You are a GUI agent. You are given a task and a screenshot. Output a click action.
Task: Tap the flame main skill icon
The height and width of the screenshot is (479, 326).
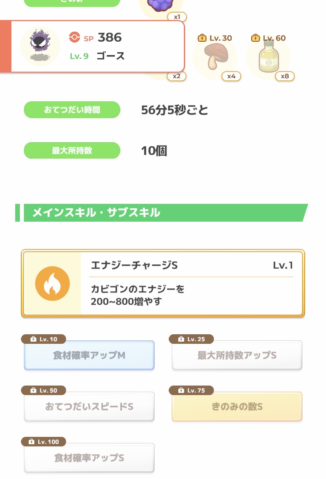[52, 283]
